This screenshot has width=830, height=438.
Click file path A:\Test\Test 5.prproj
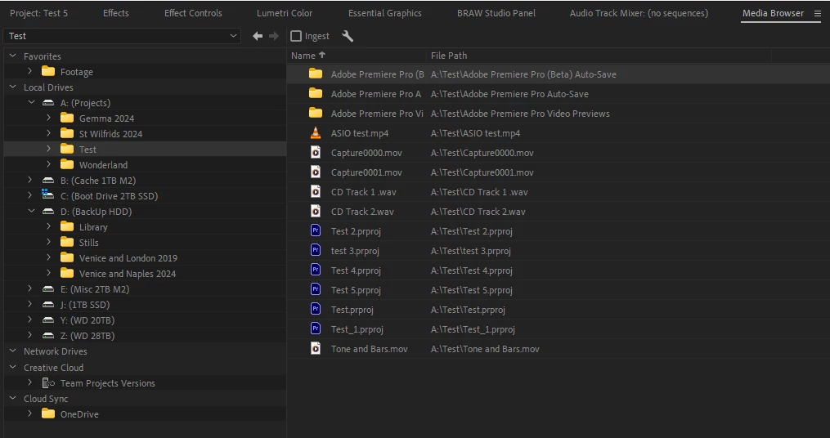(x=472, y=290)
